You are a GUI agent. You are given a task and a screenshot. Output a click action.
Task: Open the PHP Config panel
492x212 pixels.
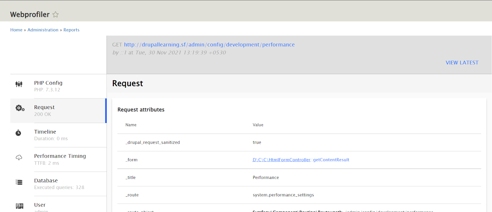click(x=58, y=86)
